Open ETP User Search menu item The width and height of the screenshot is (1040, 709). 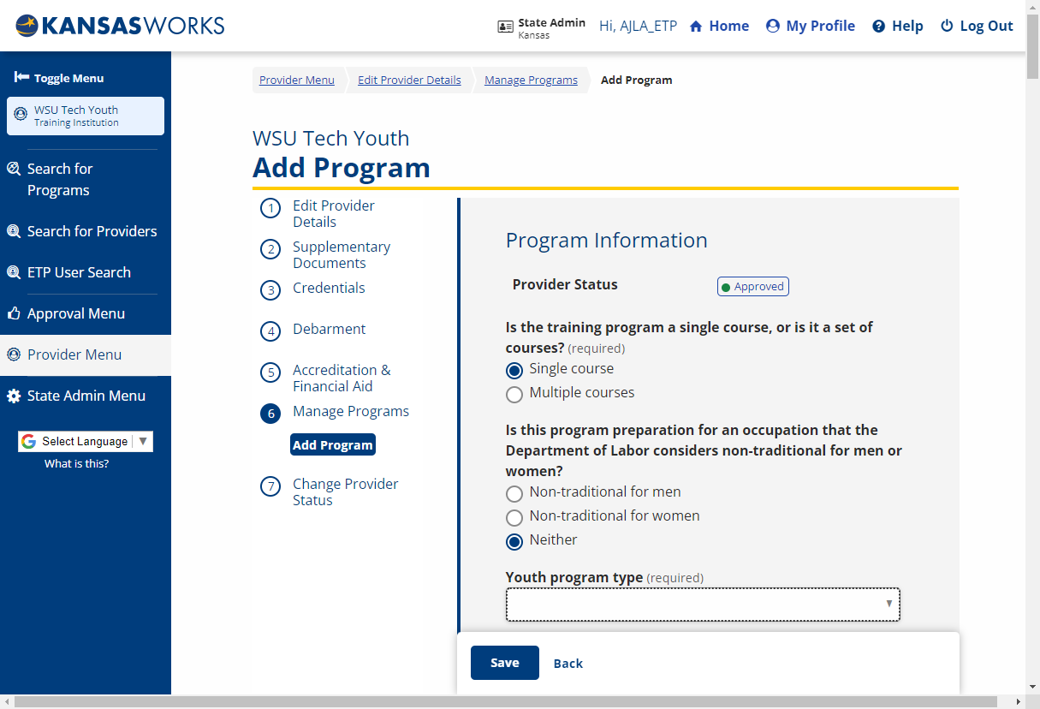(86, 272)
